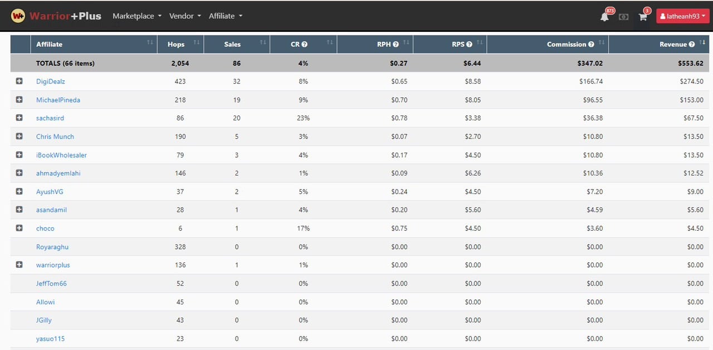
Task: Expand the MichaelPineda row plus icon
Action: click(19, 100)
